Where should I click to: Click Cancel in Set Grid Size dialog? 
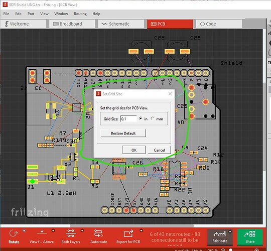[159, 150]
